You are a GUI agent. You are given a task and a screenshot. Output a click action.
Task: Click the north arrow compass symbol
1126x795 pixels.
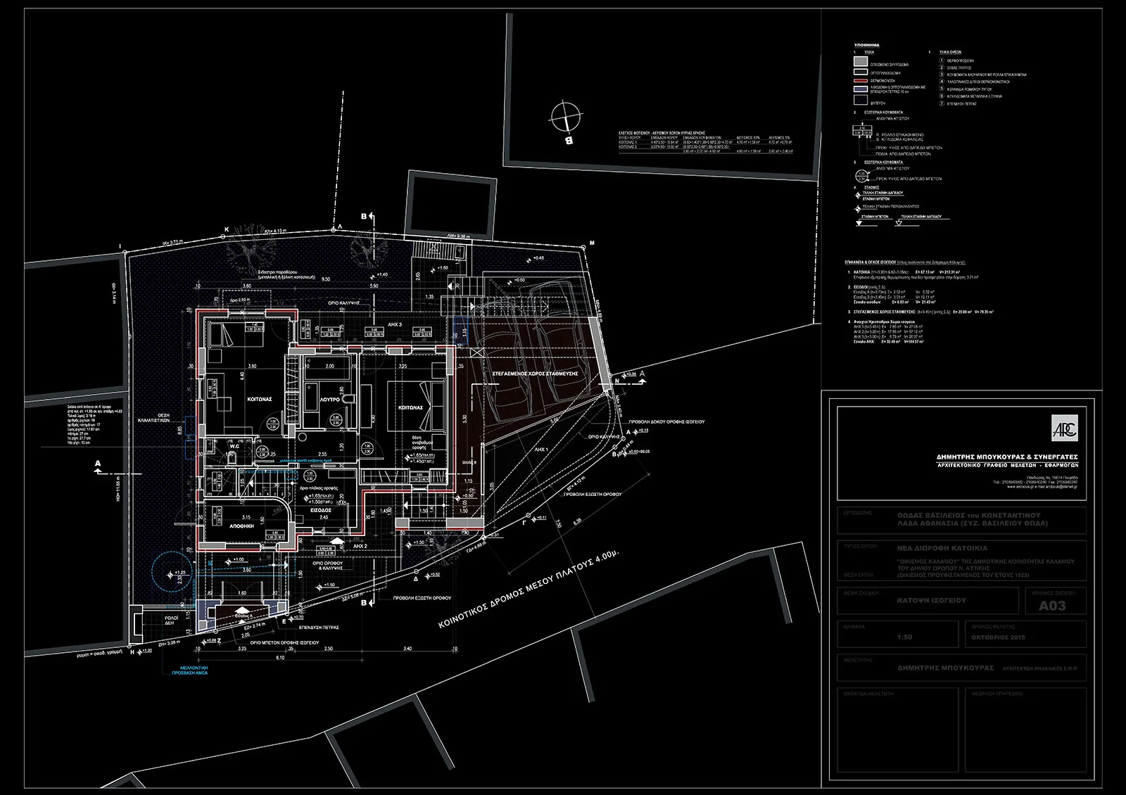pyautogui.click(x=567, y=116)
